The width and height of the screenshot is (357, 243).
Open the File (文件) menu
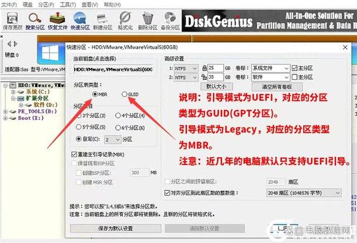[9, 4]
